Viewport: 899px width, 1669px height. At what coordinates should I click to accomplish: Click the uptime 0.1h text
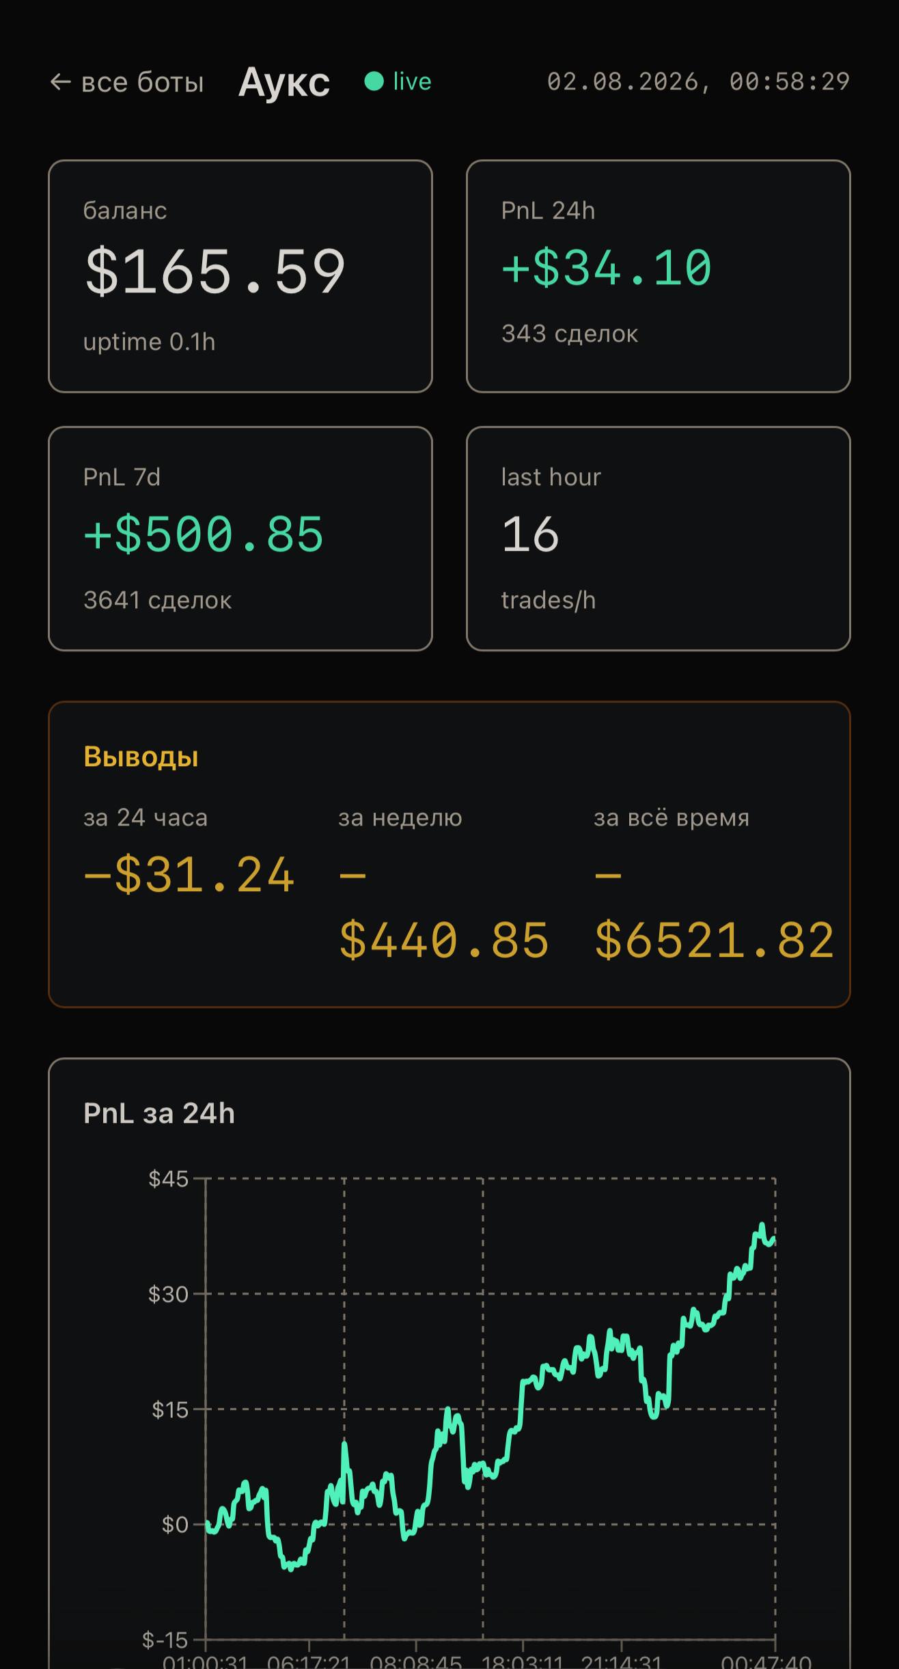149,342
